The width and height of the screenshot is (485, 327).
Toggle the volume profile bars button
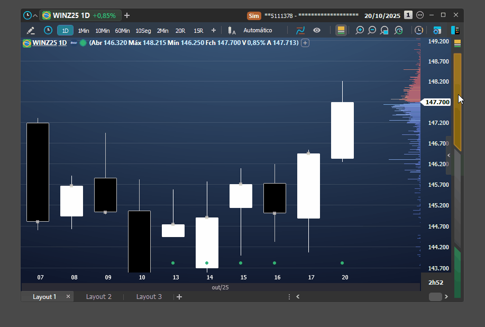tap(341, 30)
